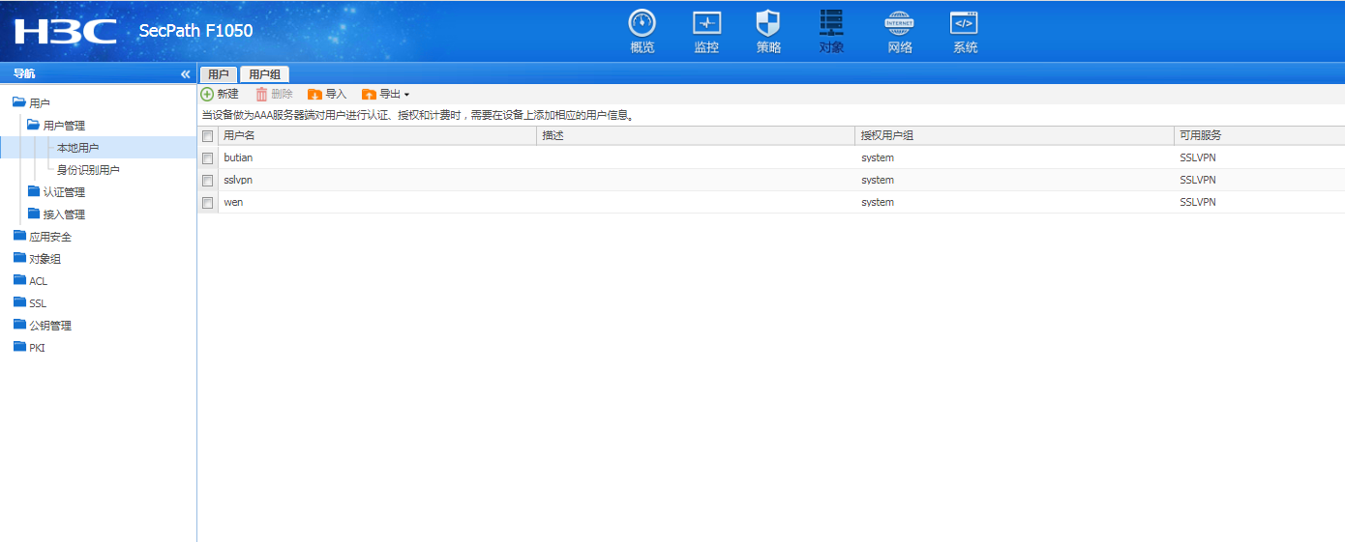Switch to the 用户 tab
The image size is (1345, 542).
pyautogui.click(x=219, y=74)
